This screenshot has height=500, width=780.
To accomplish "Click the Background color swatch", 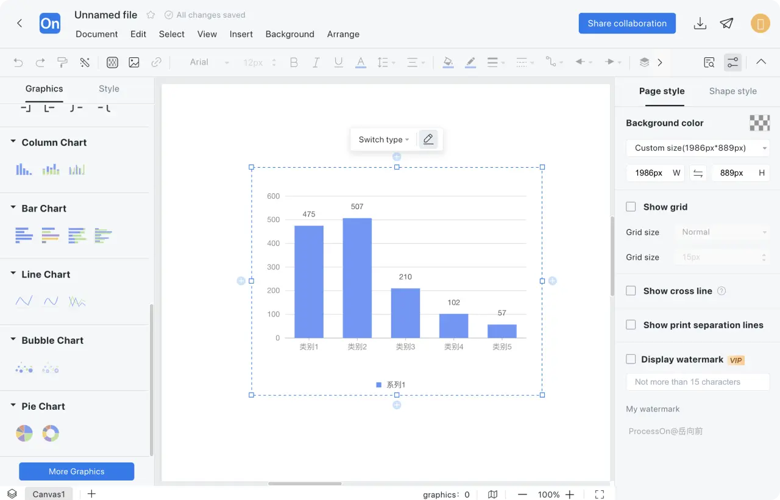I will tap(759, 123).
